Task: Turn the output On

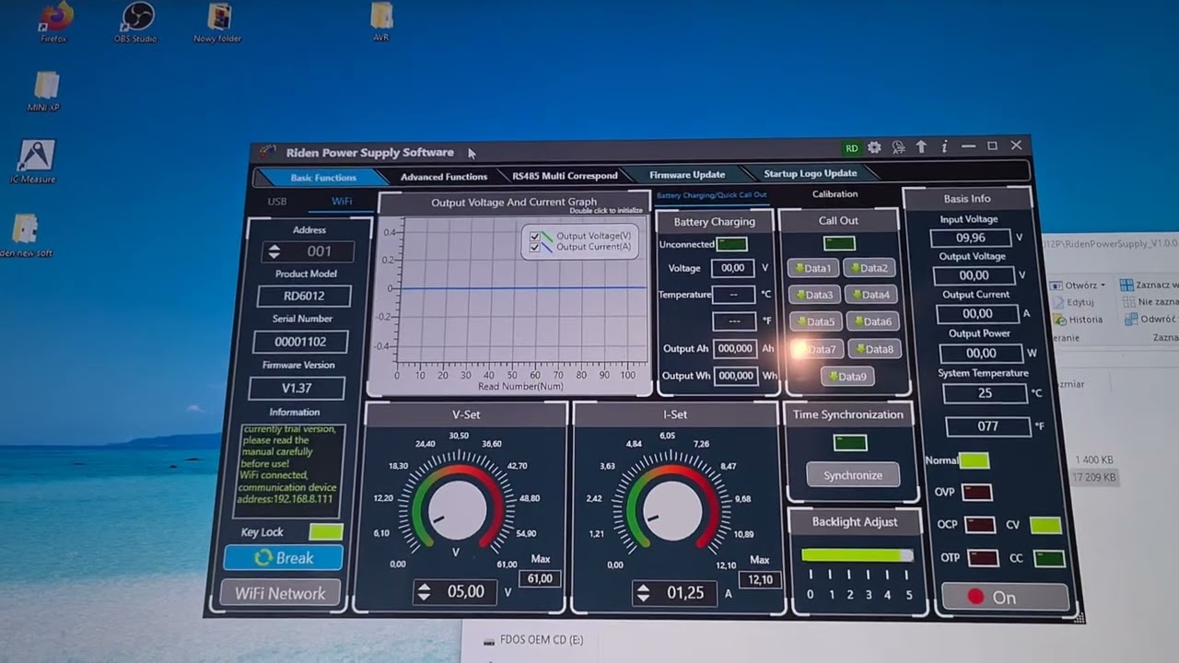Action: pos(1005,598)
